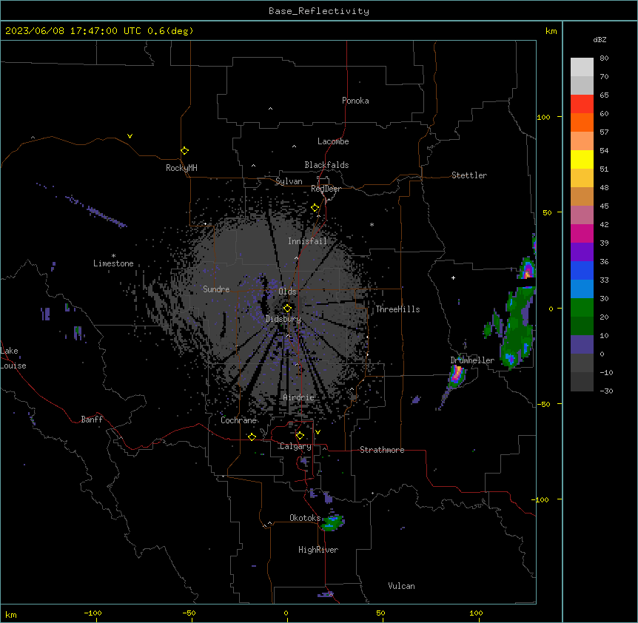
Task: Click the 57 value in dBZ legend
Action: click(604, 132)
